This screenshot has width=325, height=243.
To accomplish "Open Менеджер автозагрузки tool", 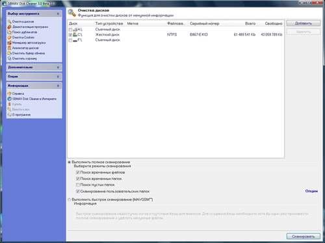I will pyautogui.click(x=29, y=43).
